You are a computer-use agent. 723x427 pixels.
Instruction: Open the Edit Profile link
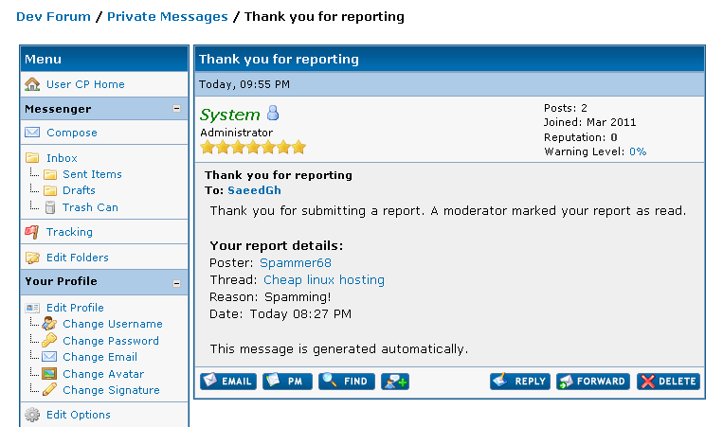(75, 308)
